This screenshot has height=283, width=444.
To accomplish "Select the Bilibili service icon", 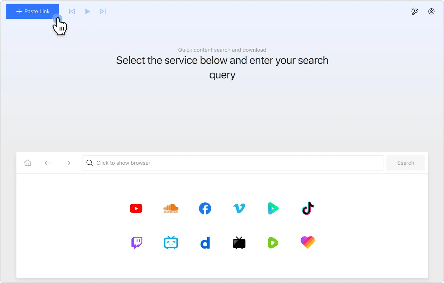I will (x=171, y=243).
